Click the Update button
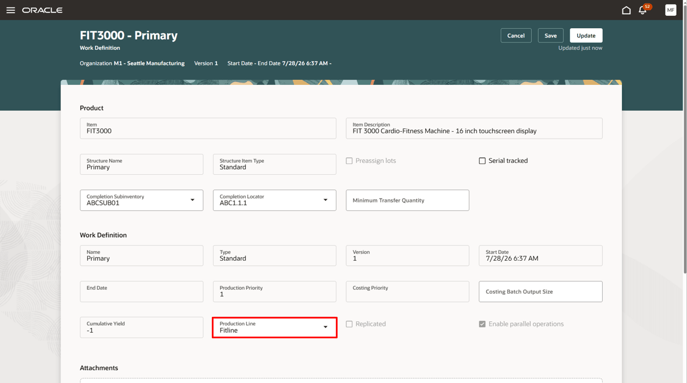Screen dimensions: 687x383 (x=586, y=36)
